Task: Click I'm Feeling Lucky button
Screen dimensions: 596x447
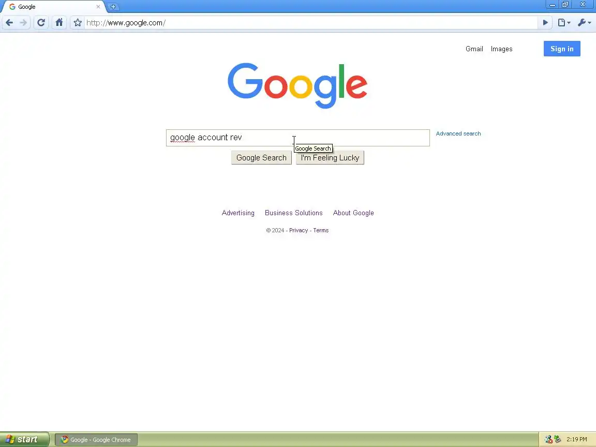Action: [x=330, y=158]
